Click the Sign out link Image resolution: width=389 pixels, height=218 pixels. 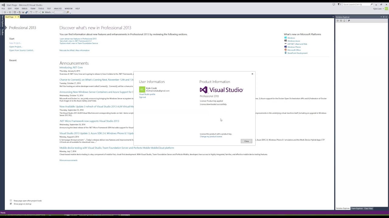(143, 97)
